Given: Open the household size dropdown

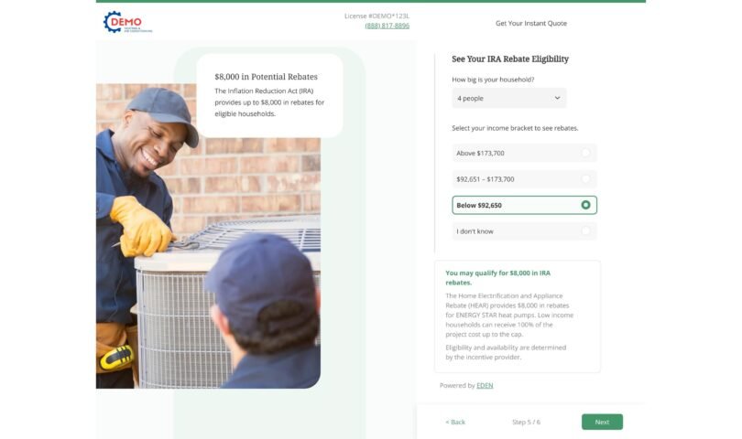Looking at the screenshot, I should pos(508,98).
